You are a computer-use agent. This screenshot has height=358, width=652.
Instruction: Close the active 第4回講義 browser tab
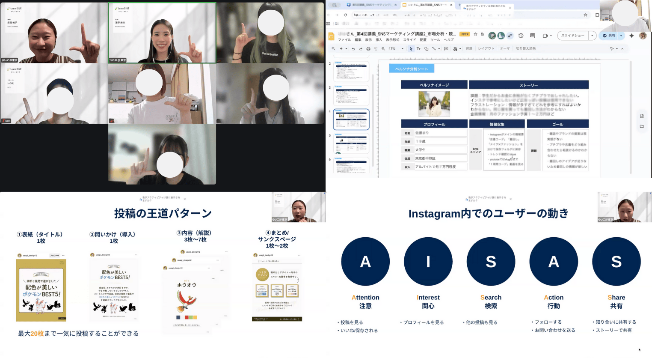pos(451,5)
